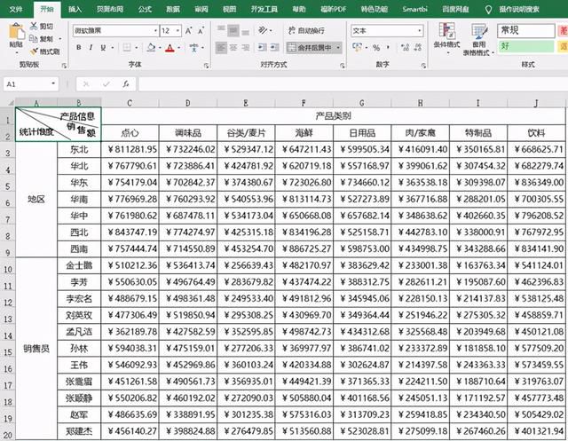Screen dimensions: 568x441
Task: Apply the 好 (Good) cell style
Action: point(526,46)
